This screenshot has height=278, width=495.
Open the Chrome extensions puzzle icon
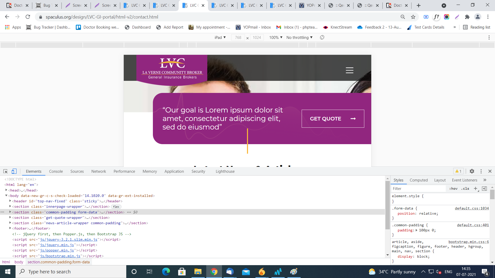(467, 17)
